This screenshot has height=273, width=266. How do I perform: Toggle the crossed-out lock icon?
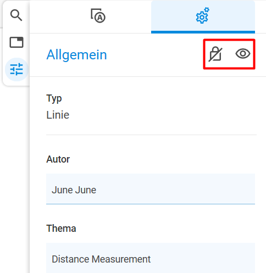click(215, 54)
